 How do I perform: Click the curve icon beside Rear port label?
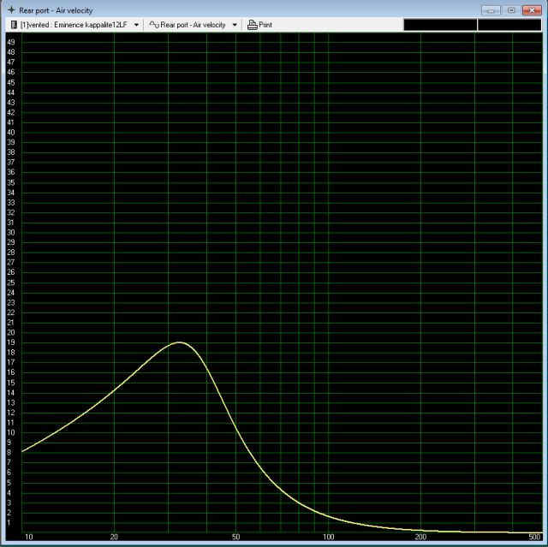pyautogui.click(x=154, y=25)
